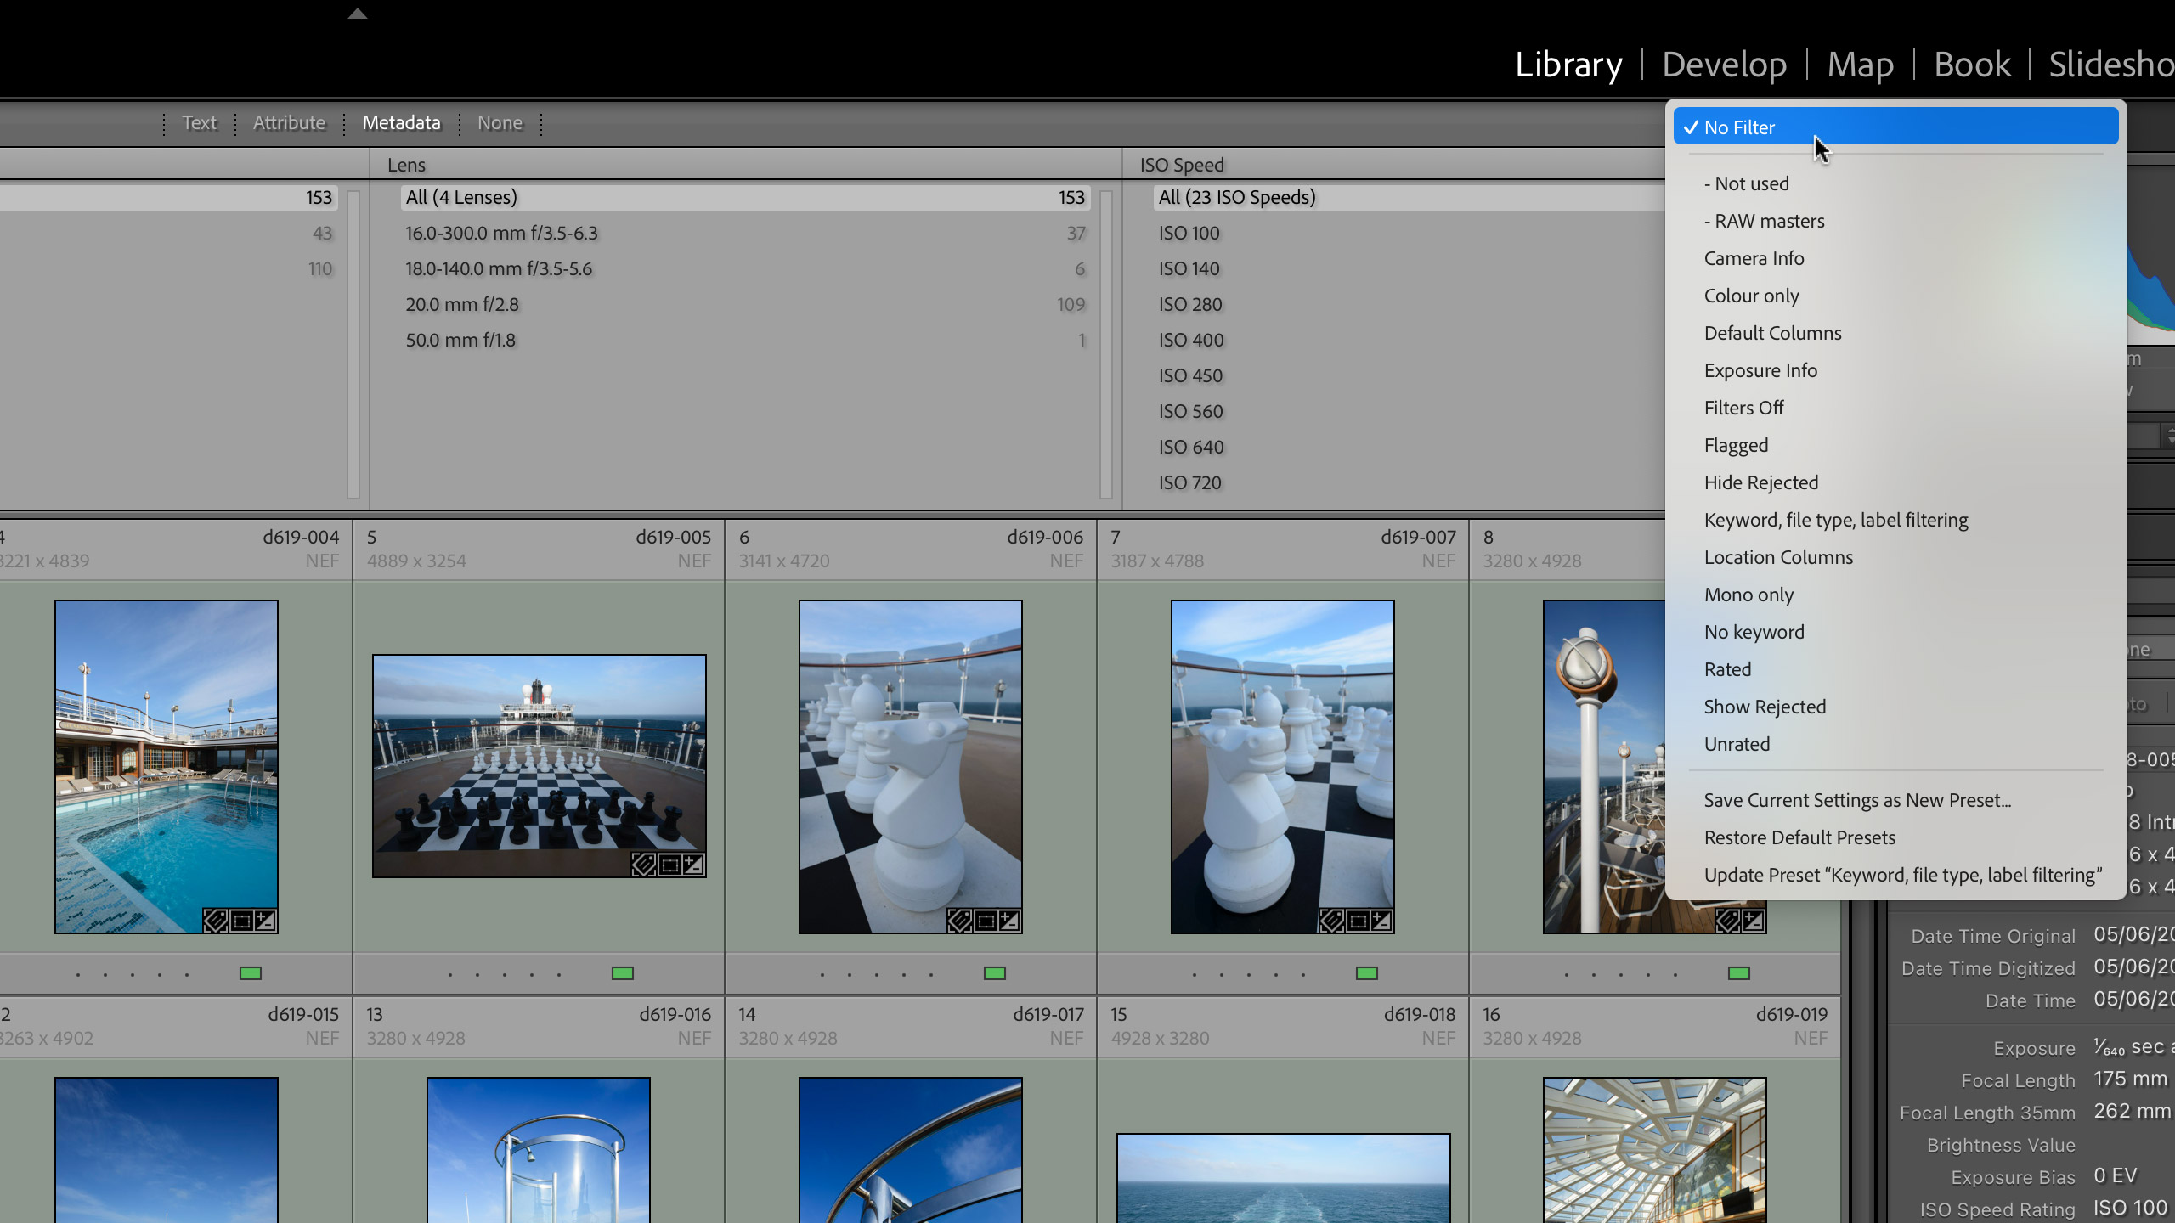The width and height of the screenshot is (2175, 1223).
Task: Select the pool photo thumbnail d619-004
Action: (167, 764)
